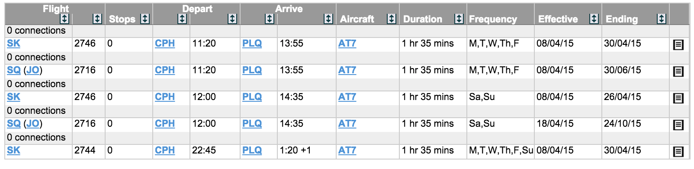Image resolution: width=694 pixels, height=169 pixels.
Task: Click the Frequency column header
Action: click(493, 19)
